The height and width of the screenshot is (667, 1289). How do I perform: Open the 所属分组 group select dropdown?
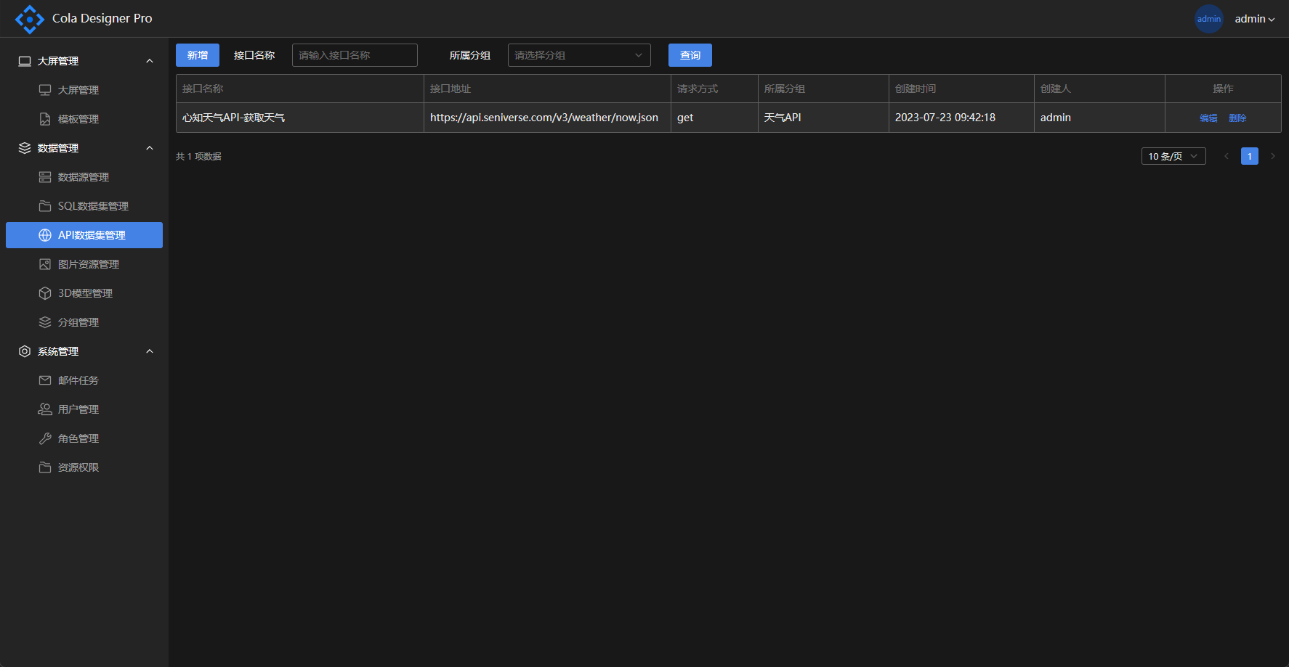[x=578, y=55]
